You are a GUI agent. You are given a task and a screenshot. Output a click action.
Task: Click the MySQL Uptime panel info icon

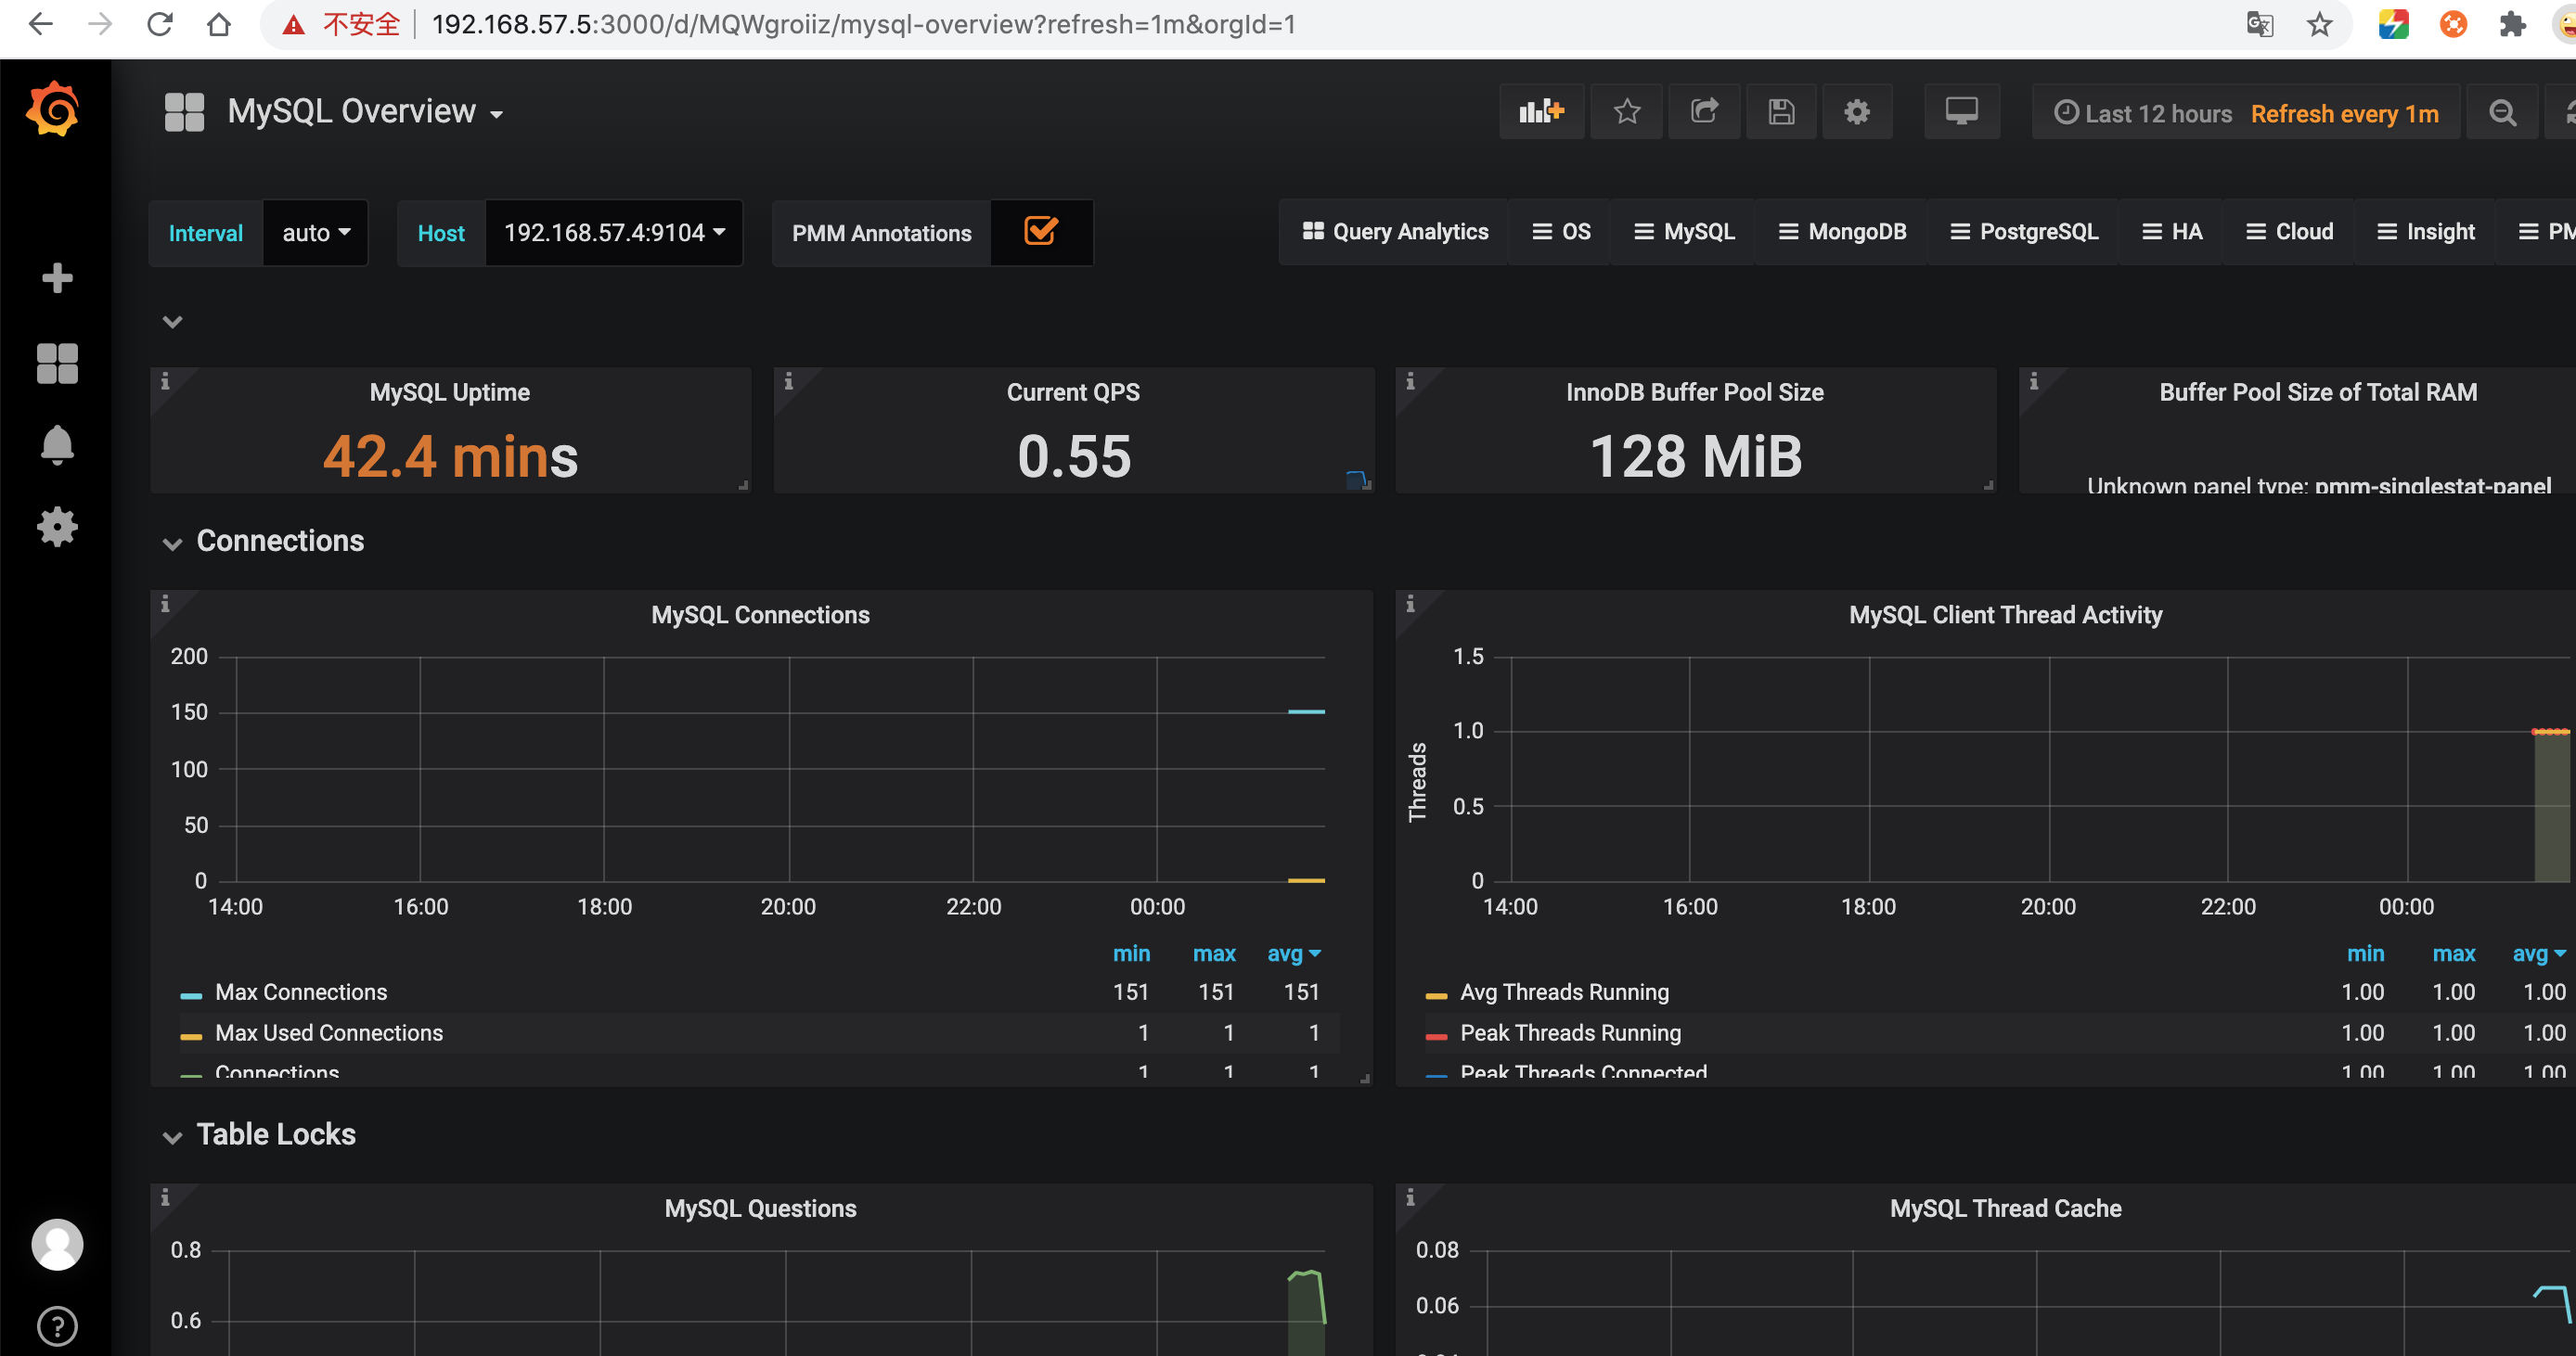click(x=166, y=380)
